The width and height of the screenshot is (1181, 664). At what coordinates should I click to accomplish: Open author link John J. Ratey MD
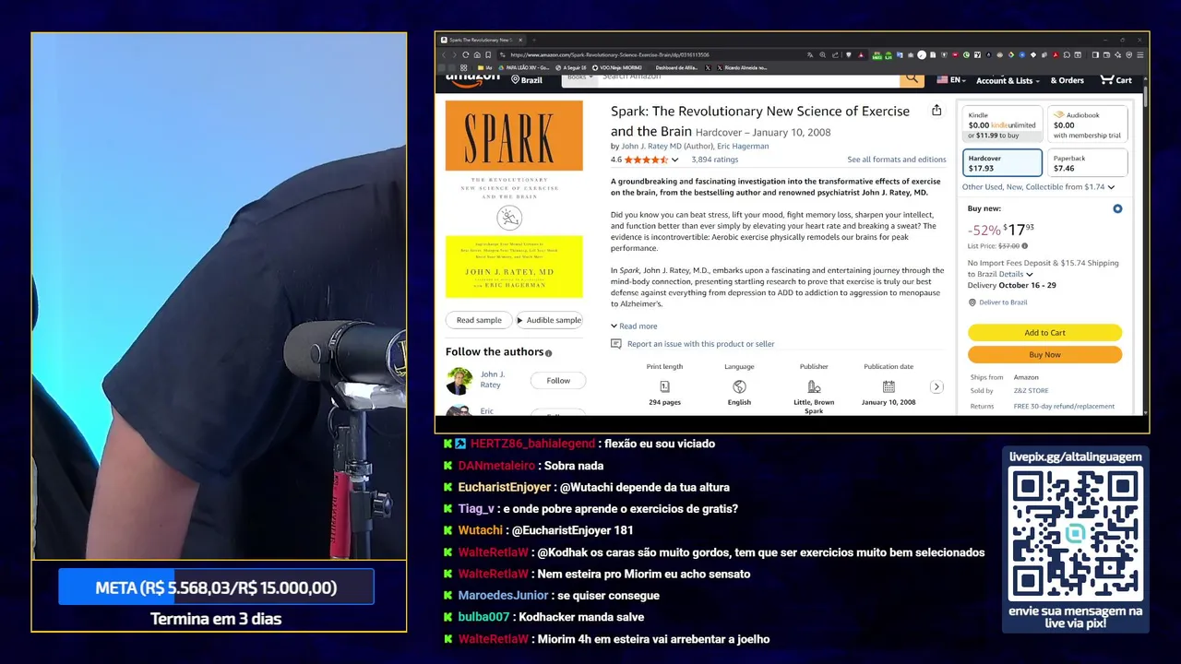pyautogui.click(x=650, y=146)
